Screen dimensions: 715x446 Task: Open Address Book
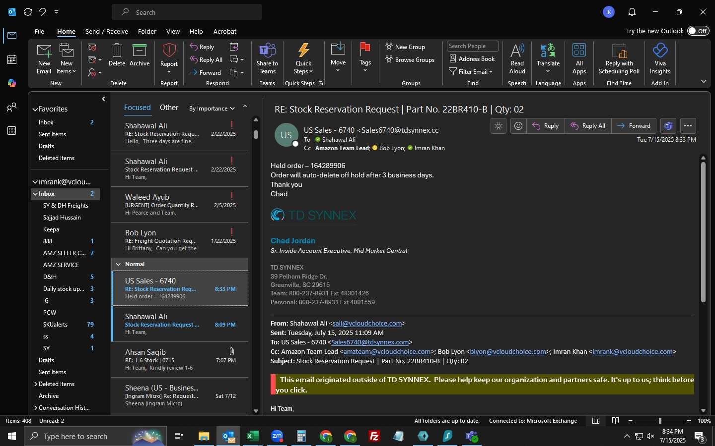point(472,59)
